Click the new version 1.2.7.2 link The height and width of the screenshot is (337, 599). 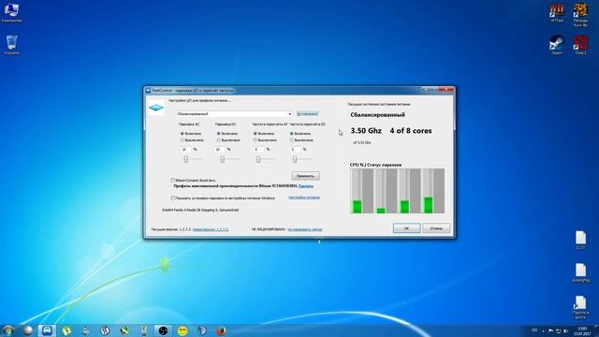[211, 229]
